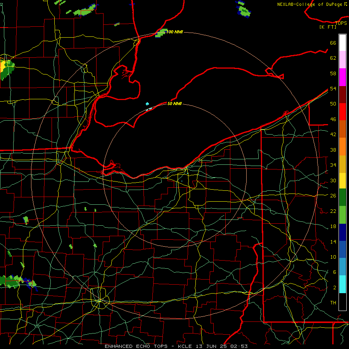Pick the gold legend swatch
Screen dimensions: 349x349
coord(342,164)
